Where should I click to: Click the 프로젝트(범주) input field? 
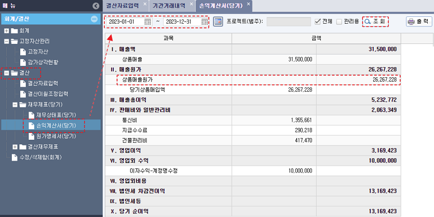(289, 22)
